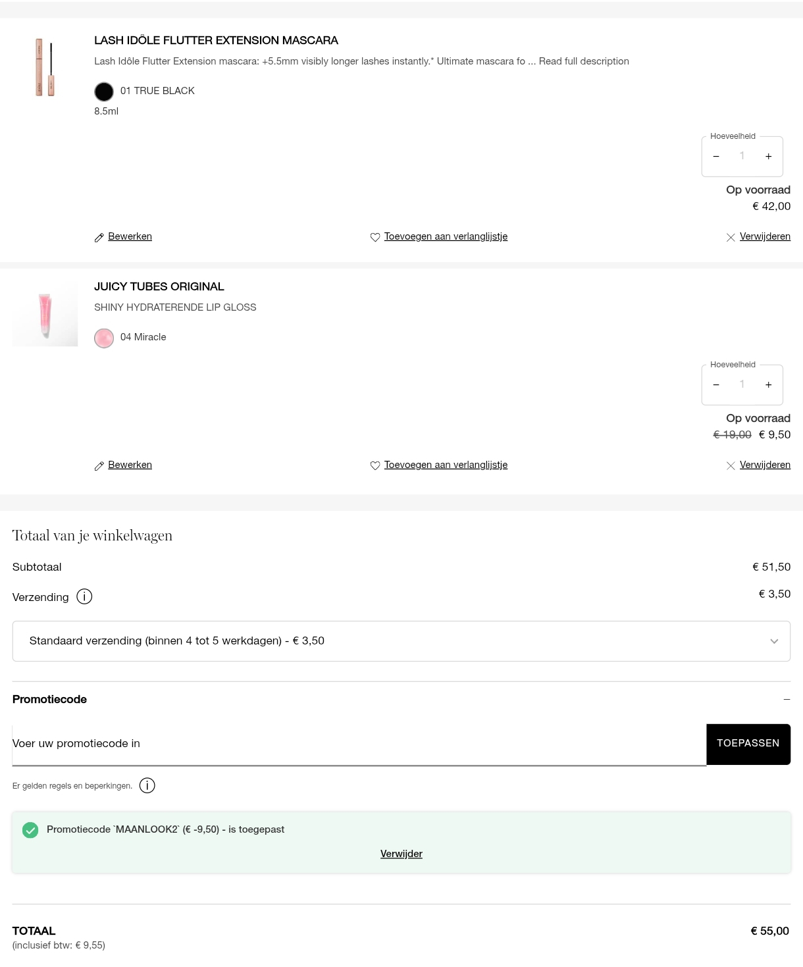Click the pencil edit icon for Juicy Tubes
Screen dimensions: 803x967
click(x=99, y=465)
